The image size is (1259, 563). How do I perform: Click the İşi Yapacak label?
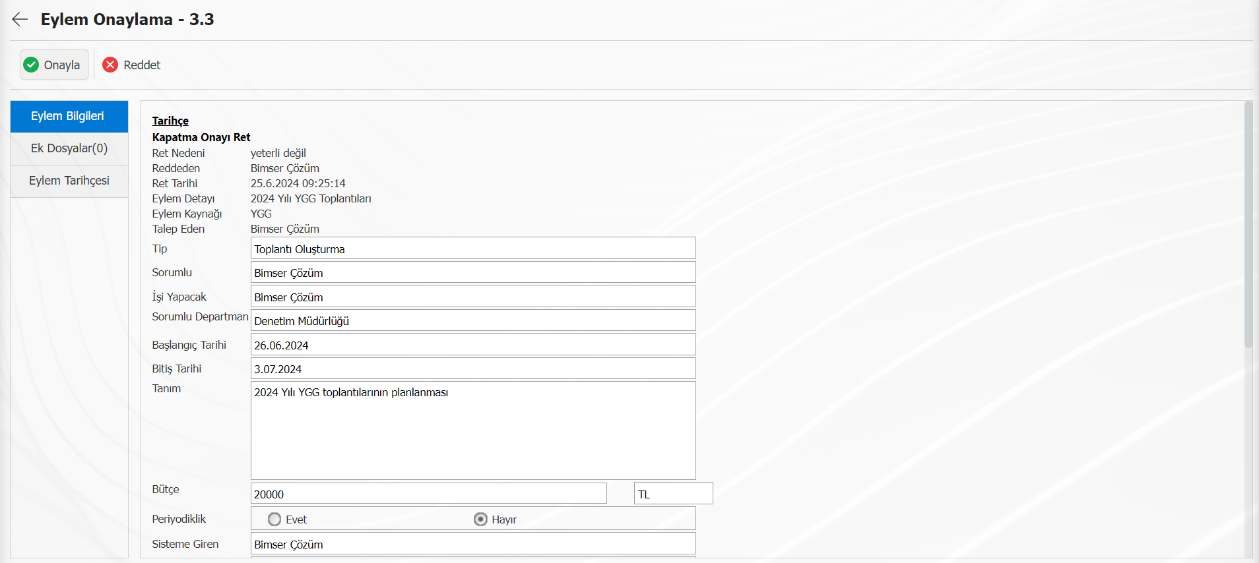click(x=179, y=297)
